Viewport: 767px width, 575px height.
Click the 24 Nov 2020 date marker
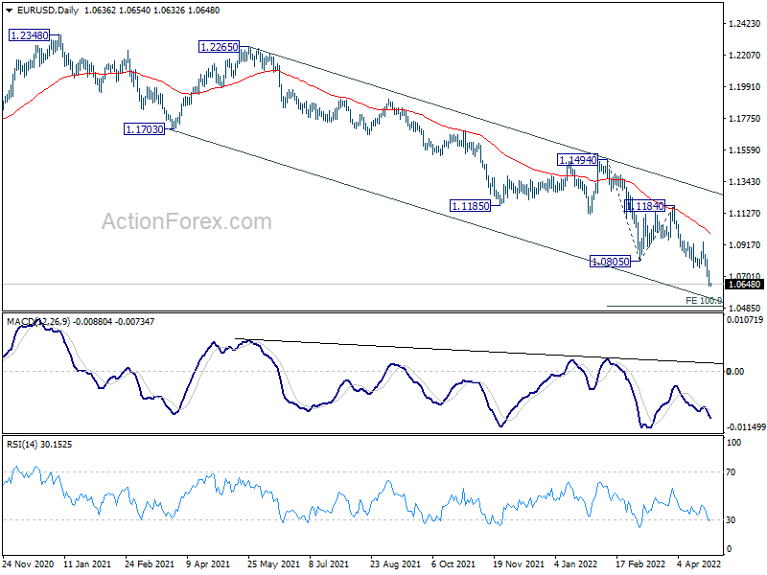click(x=29, y=563)
